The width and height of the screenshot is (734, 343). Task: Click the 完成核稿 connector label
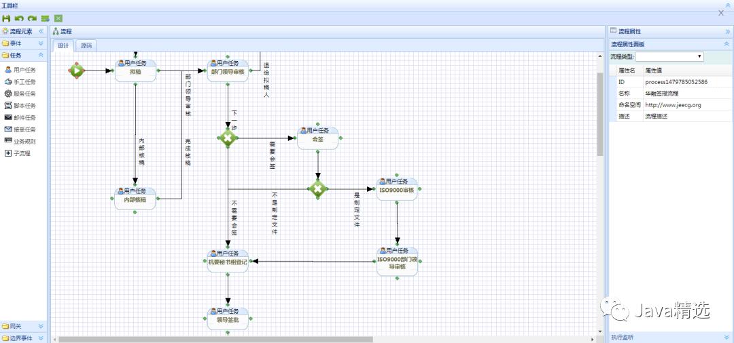pos(188,152)
